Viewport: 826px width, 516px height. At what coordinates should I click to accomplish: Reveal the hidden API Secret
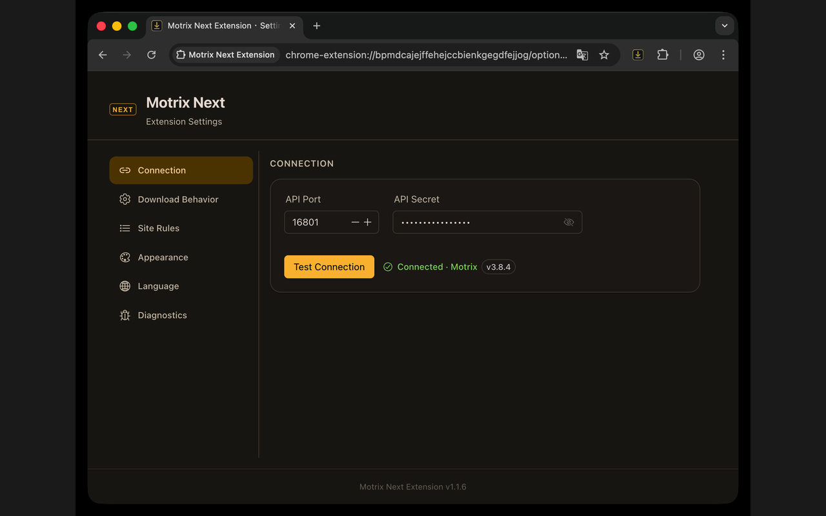tap(569, 223)
